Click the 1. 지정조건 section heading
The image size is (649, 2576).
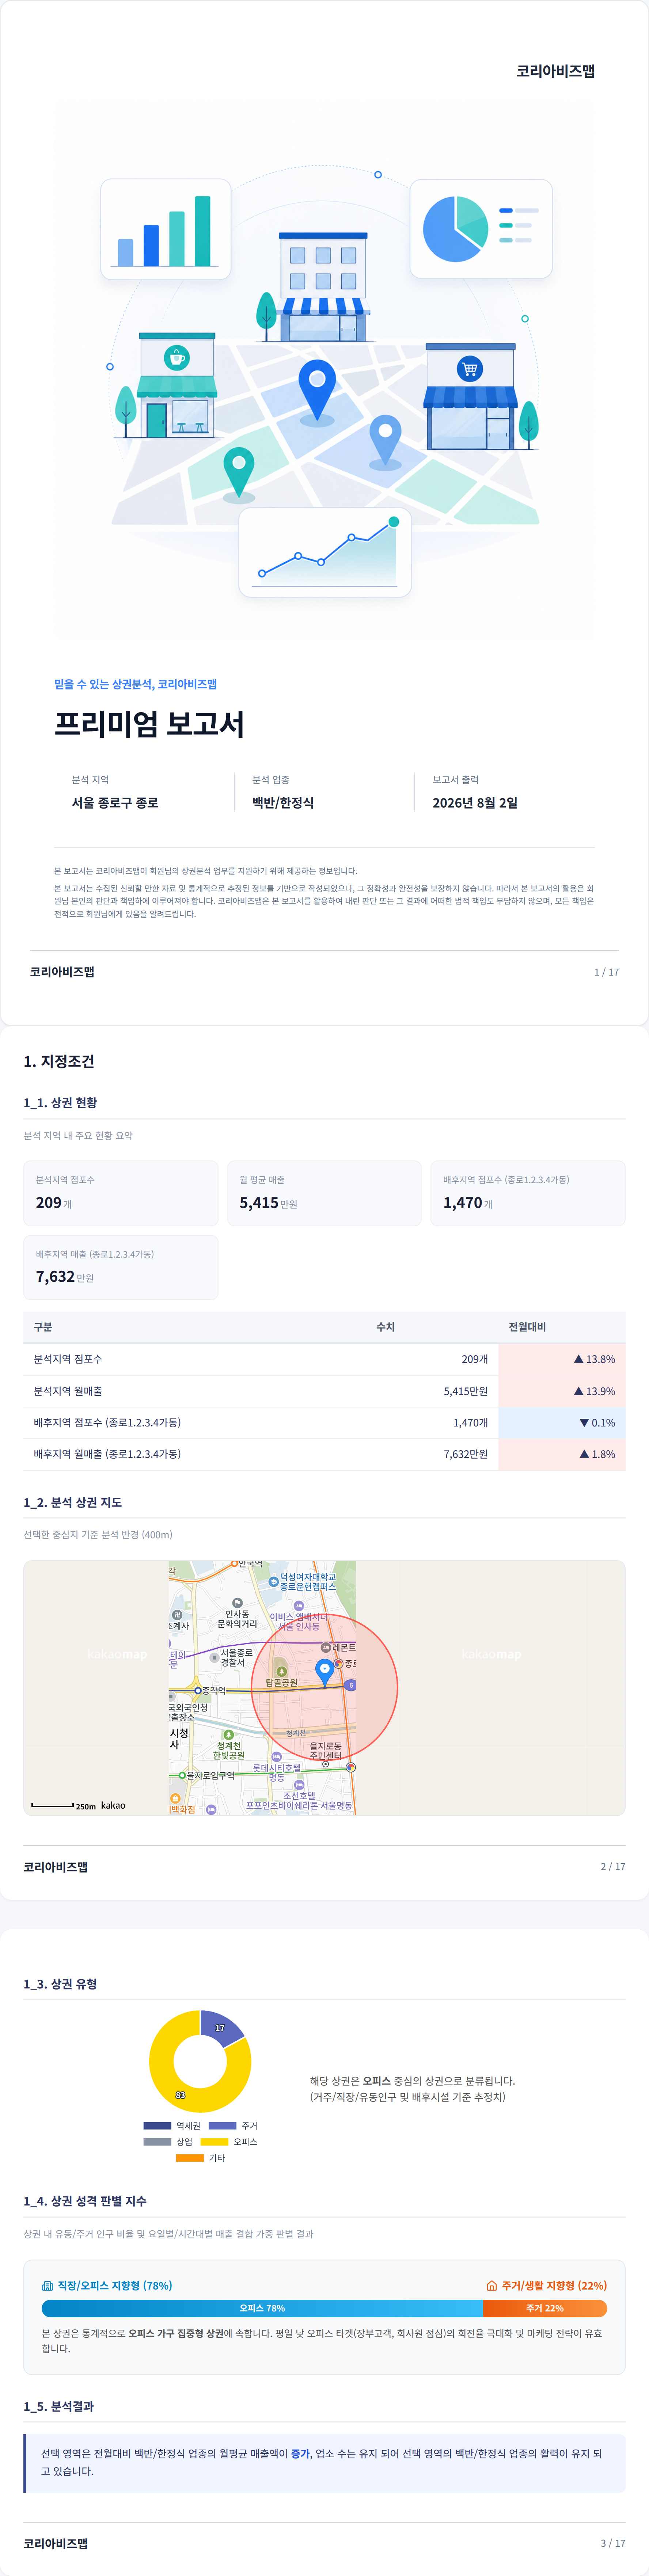[x=59, y=1061]
